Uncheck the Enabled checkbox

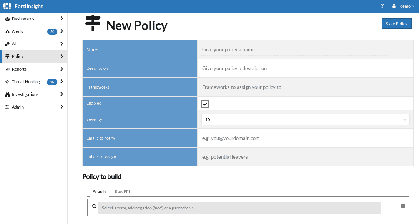coord(205,104)
